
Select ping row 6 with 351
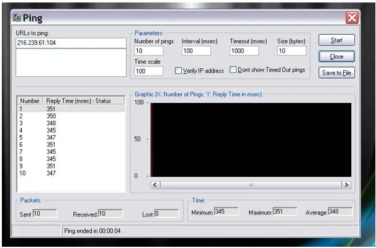point(71,144)
